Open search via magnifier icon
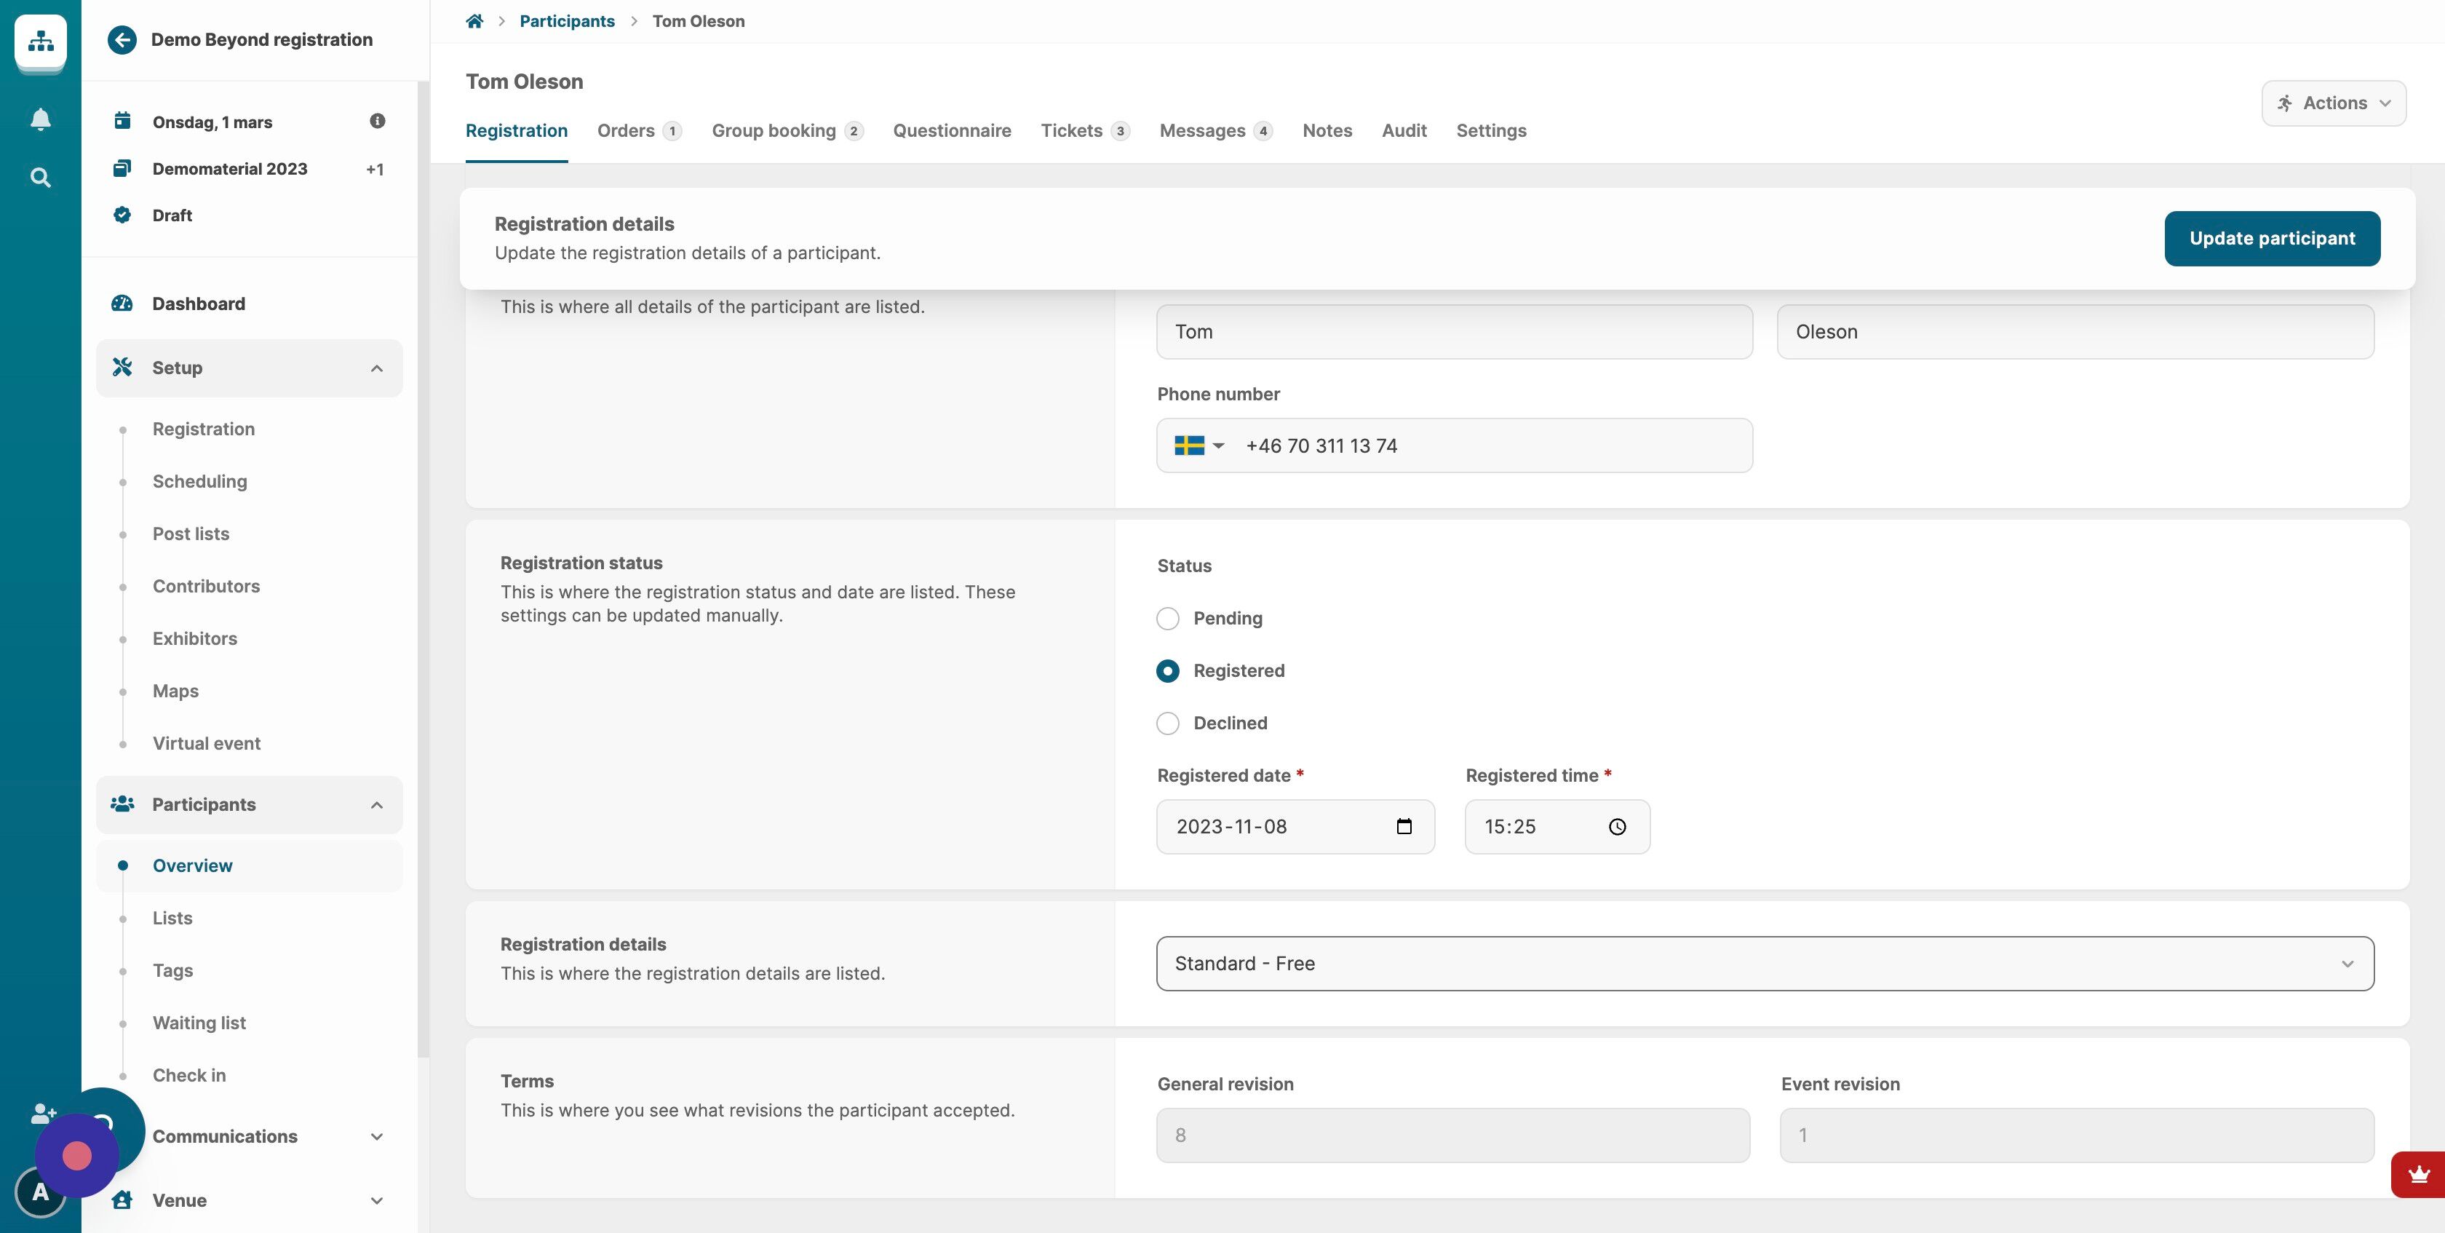This screenshot has height=1233, width=2445. (x=40, y=178)
